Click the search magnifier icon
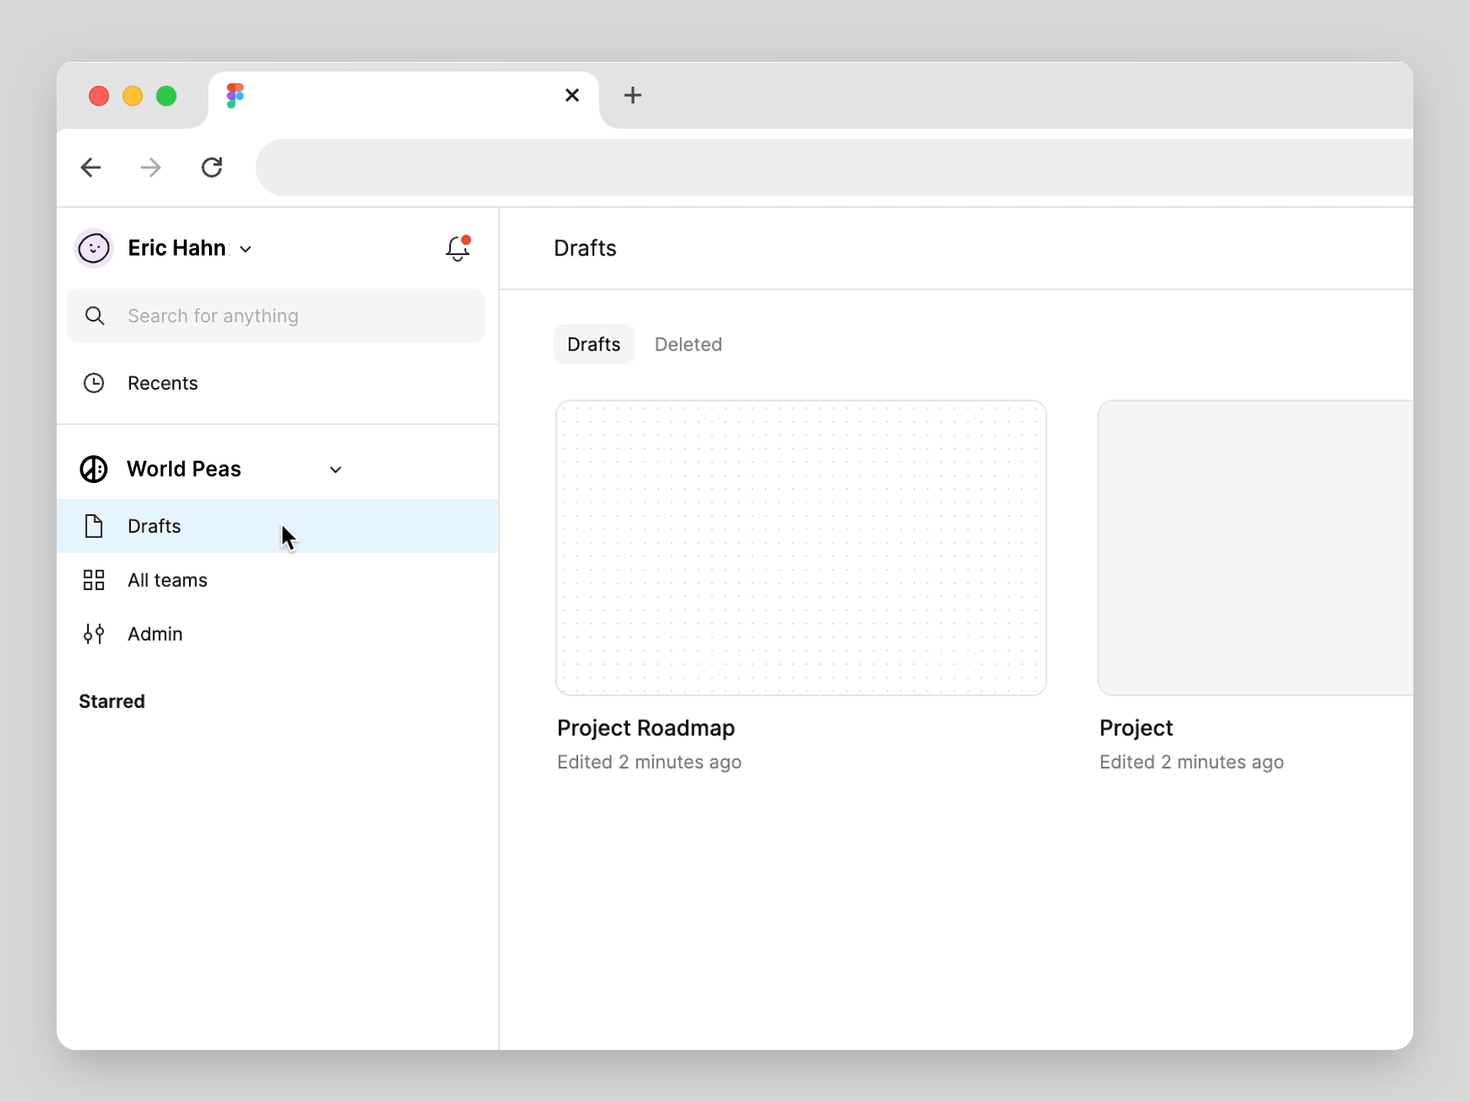 (95, 315)
